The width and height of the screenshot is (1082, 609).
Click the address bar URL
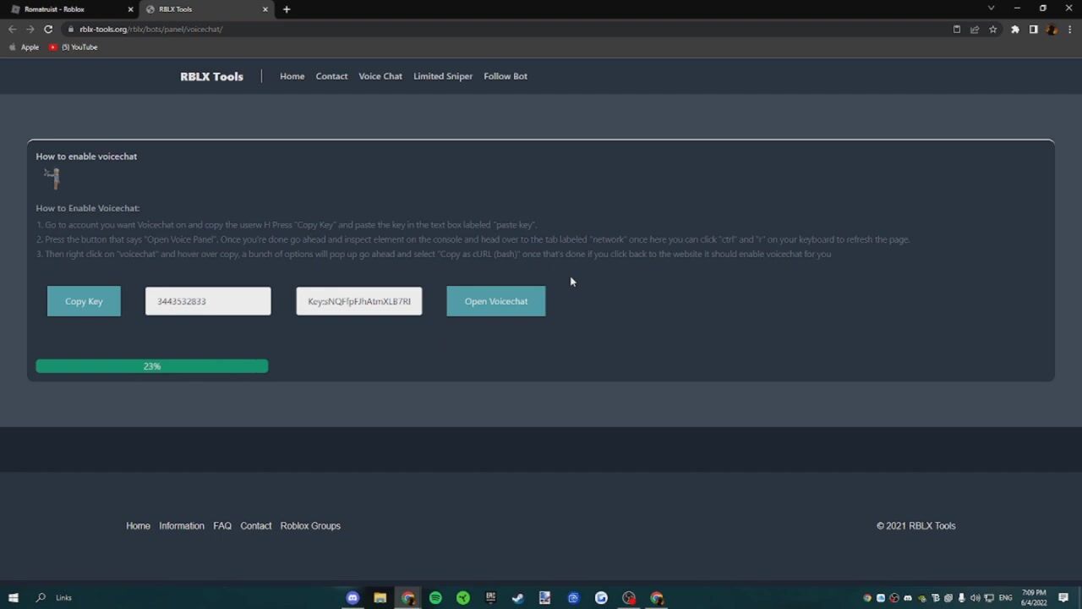coord(151,29)
